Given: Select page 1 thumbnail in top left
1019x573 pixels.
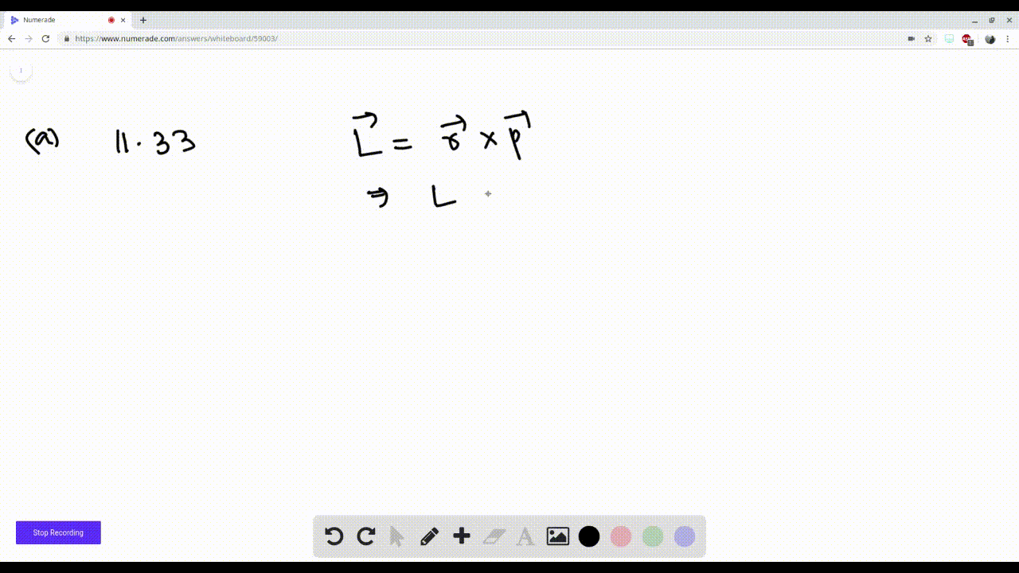Looking at the screenshot, I should pyautogui.click(x=21, y=70).
